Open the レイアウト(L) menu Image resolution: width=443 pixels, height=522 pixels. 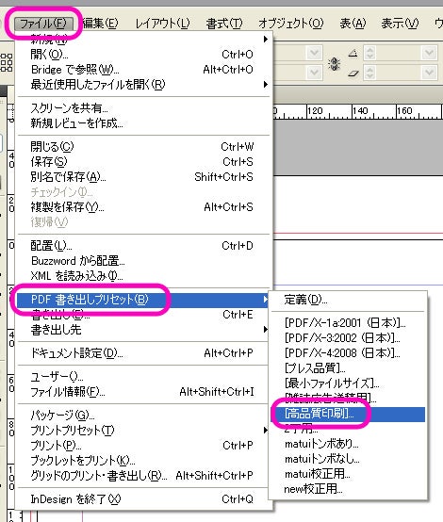[x=162, y=24]
